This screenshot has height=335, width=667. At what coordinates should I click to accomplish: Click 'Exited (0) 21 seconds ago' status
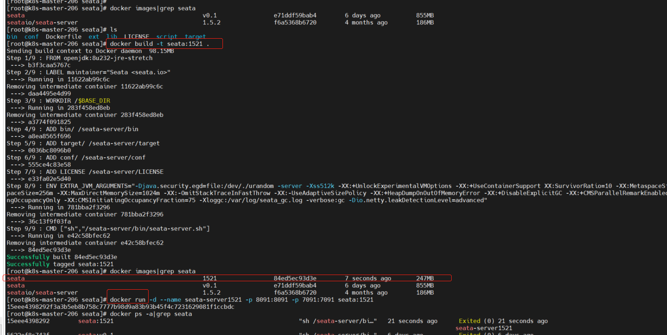503,321
